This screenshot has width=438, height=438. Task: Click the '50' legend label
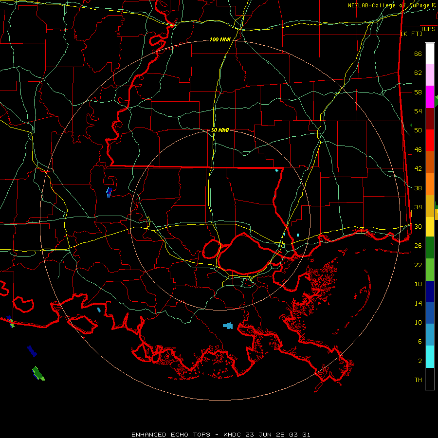point(418,130)
